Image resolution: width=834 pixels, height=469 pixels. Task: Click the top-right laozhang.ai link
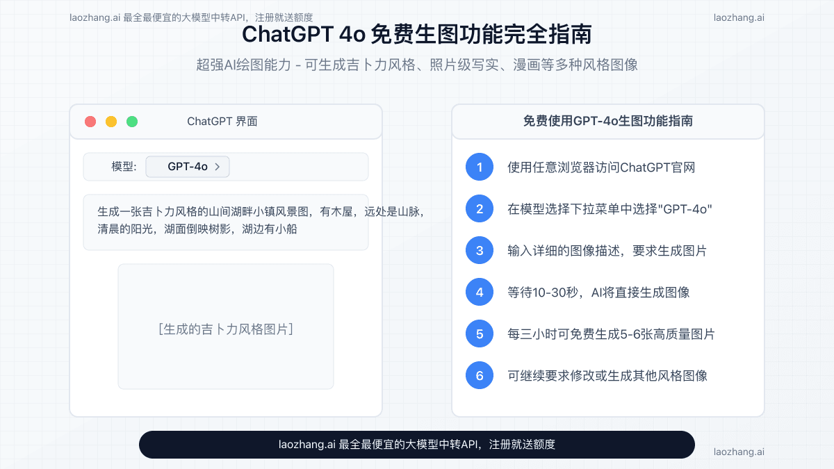(x=739, y=17)
